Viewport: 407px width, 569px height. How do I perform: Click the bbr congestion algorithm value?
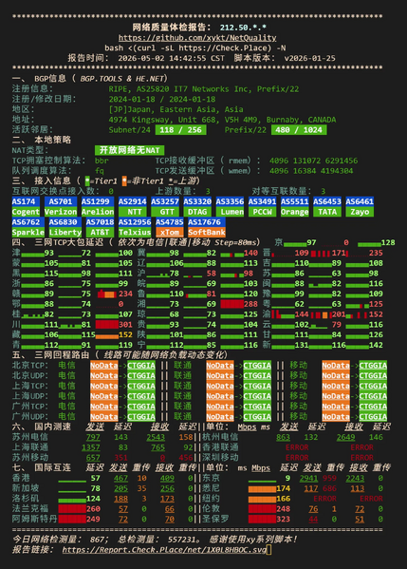click(102, 161)
